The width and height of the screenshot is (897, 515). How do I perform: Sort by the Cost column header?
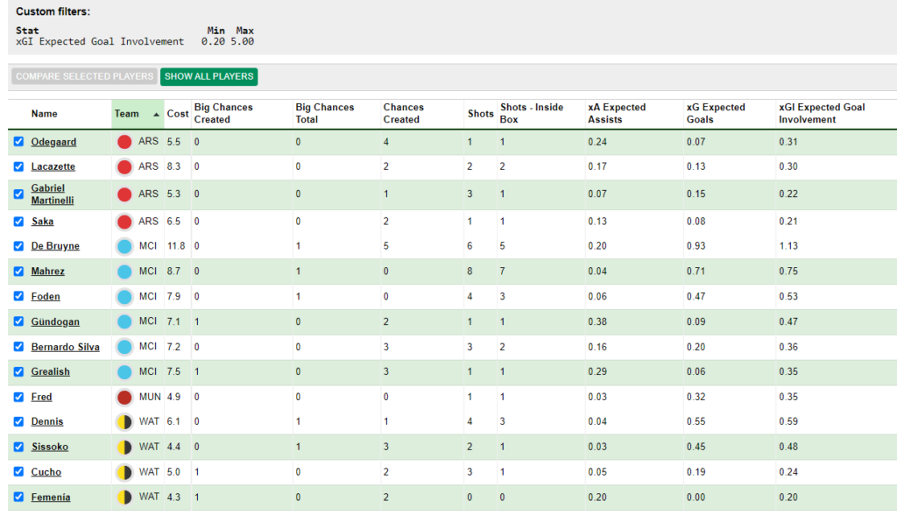[177, 114]
